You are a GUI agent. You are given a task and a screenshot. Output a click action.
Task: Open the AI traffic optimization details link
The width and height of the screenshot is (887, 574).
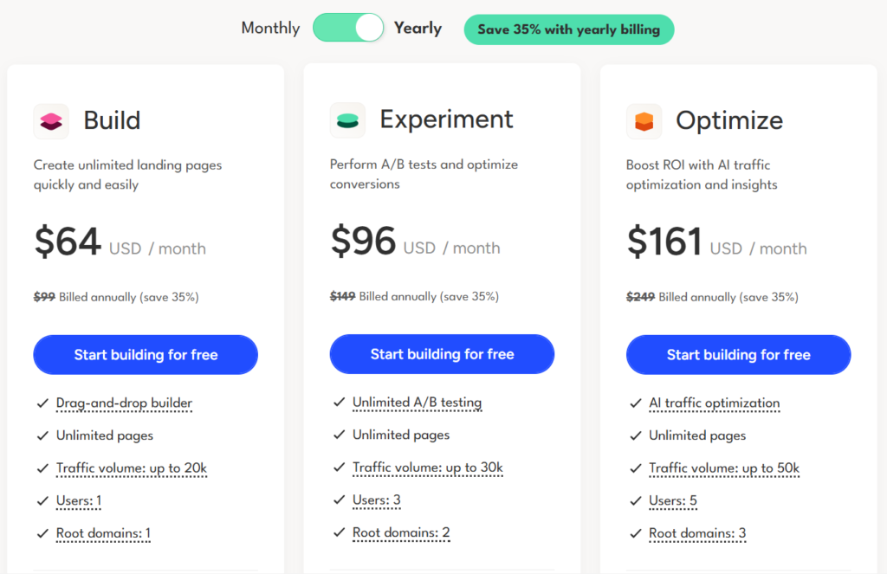(x=714, y=403)
